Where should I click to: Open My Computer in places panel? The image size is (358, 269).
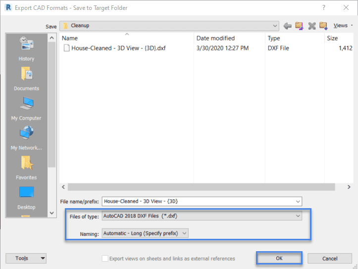click(x=26, y=108)
